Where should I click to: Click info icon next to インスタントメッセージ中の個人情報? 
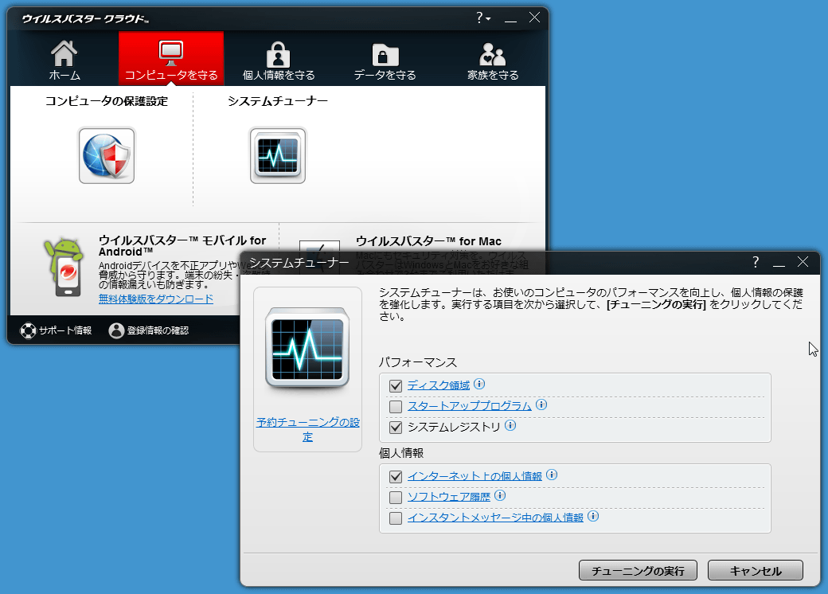coord(593,516)
